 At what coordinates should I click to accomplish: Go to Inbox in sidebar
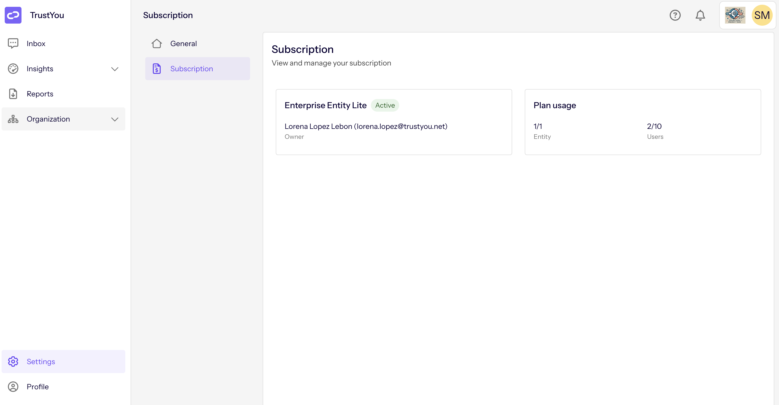(63, 43)
